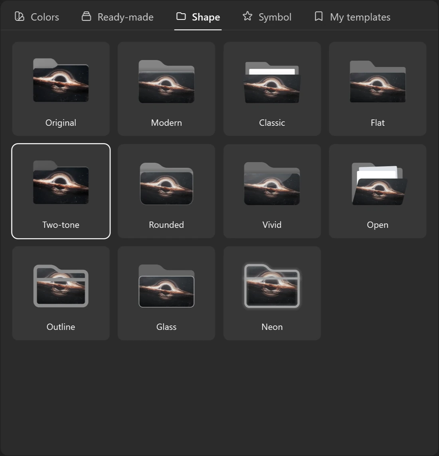Choose the Original folder shape icon
439x456 pixels.
pos(61,80)
